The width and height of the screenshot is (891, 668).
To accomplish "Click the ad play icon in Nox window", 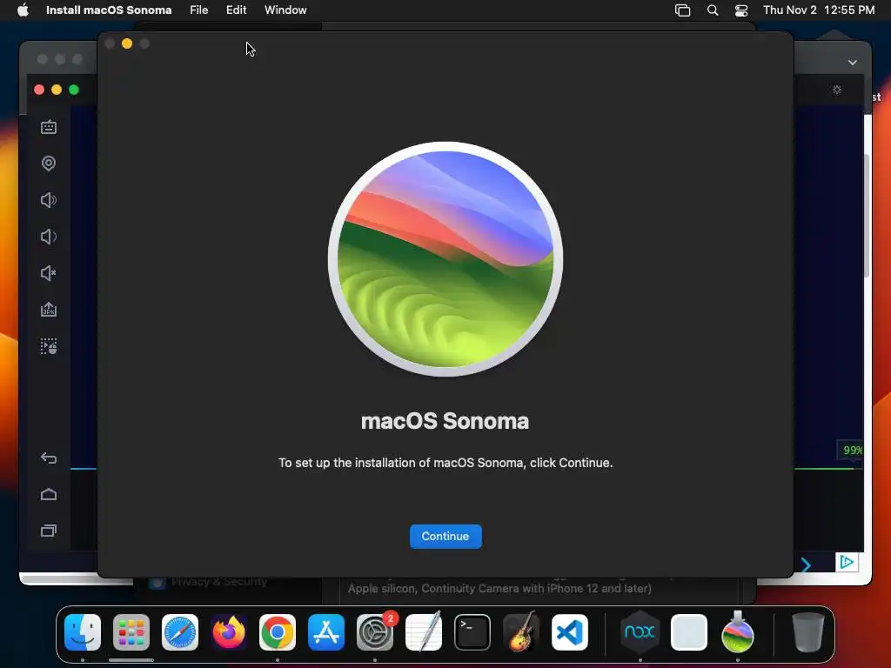I will point(847,563).
